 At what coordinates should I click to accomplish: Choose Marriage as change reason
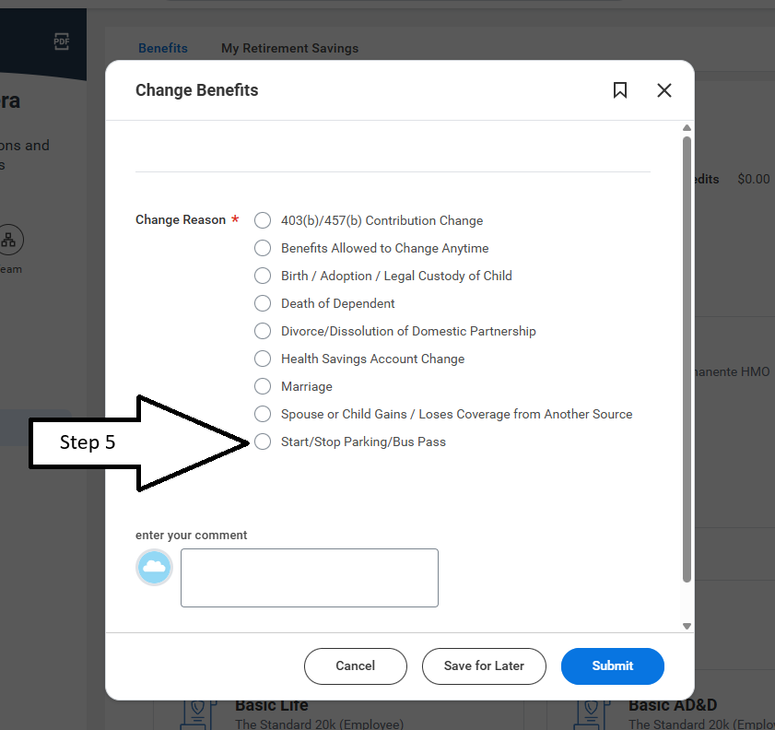(263, 386)
